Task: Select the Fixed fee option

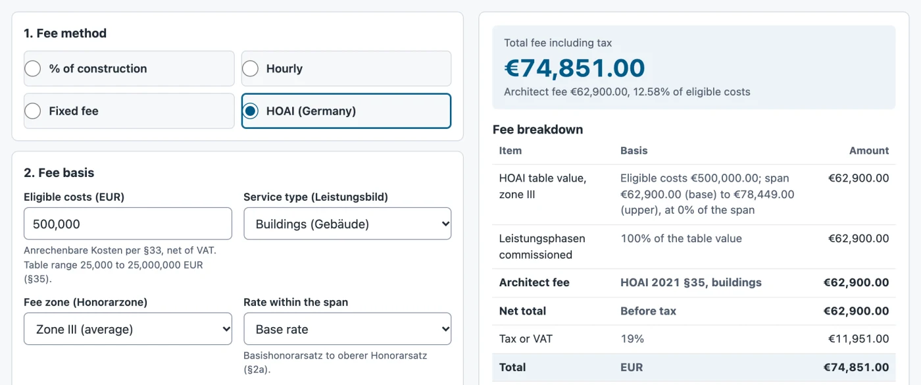Action: (x=129, y=111)
